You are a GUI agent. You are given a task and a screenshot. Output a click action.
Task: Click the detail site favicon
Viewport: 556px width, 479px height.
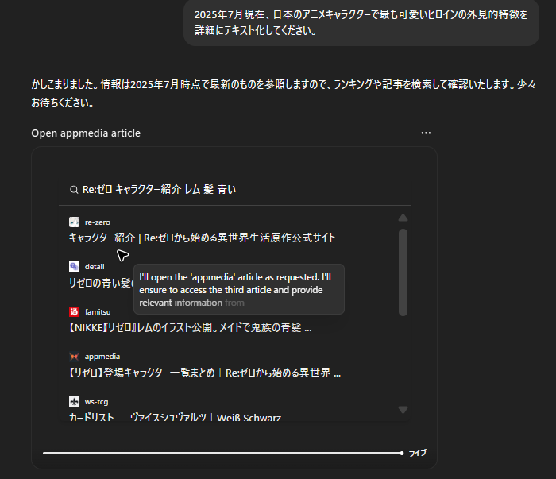(x=74, y=266)
